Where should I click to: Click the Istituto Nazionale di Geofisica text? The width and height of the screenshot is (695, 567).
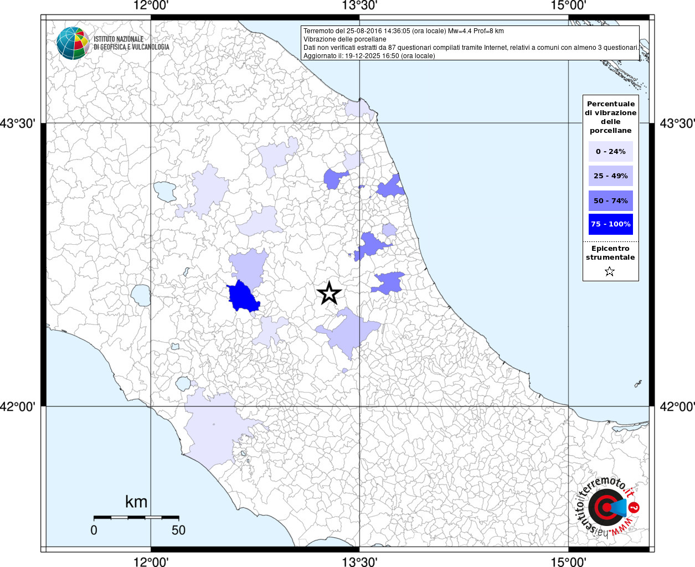(x=131, y=43)
